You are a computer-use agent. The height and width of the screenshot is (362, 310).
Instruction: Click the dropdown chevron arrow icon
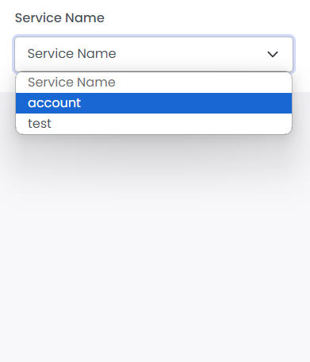pos(273,54)
